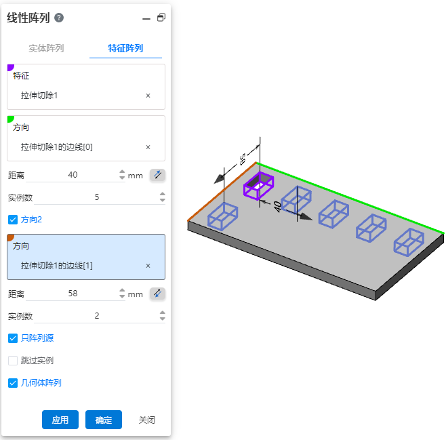Screen dimensions: 446x440
Task: Pop out the dialog with restore icon
Action: point(161,18)
